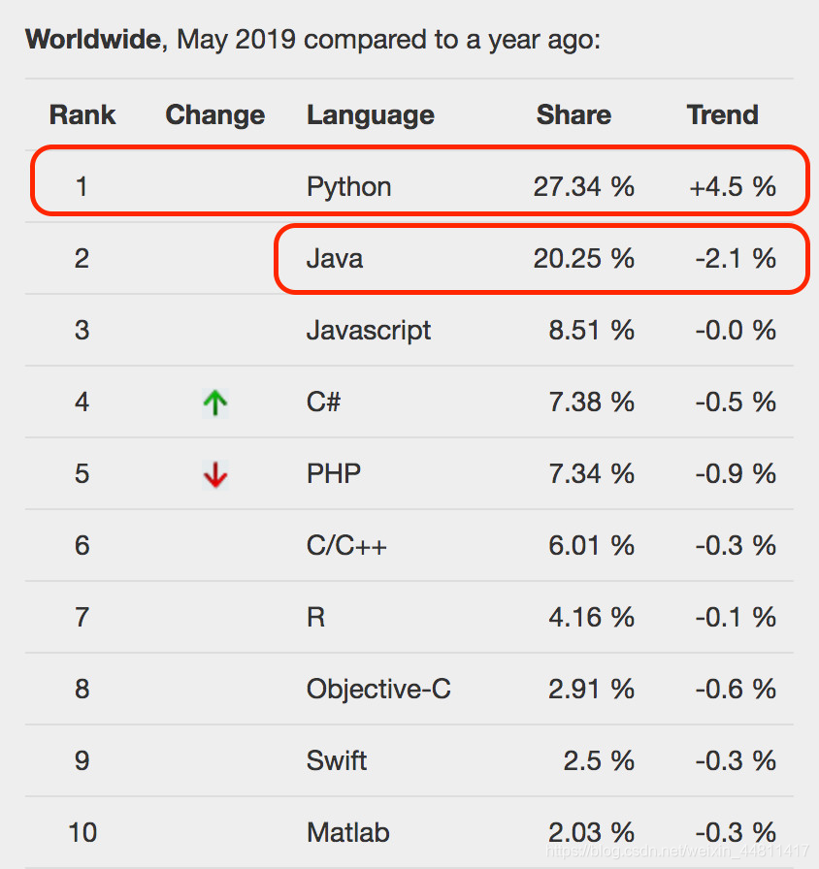Open the blog.csdn.net watermark URL
Image resolution: width=819 pixels, height=869 pixels.
click(677, 851)
